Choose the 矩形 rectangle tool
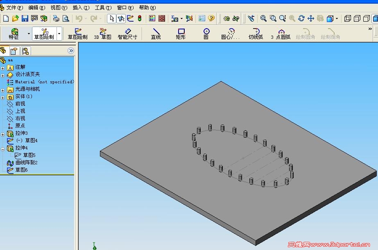The width and height of the screenshot is (378, 250). [181, 33]
